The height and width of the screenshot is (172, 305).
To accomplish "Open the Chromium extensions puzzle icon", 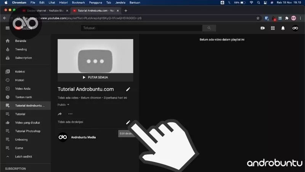I will click(x=287, y=18).
